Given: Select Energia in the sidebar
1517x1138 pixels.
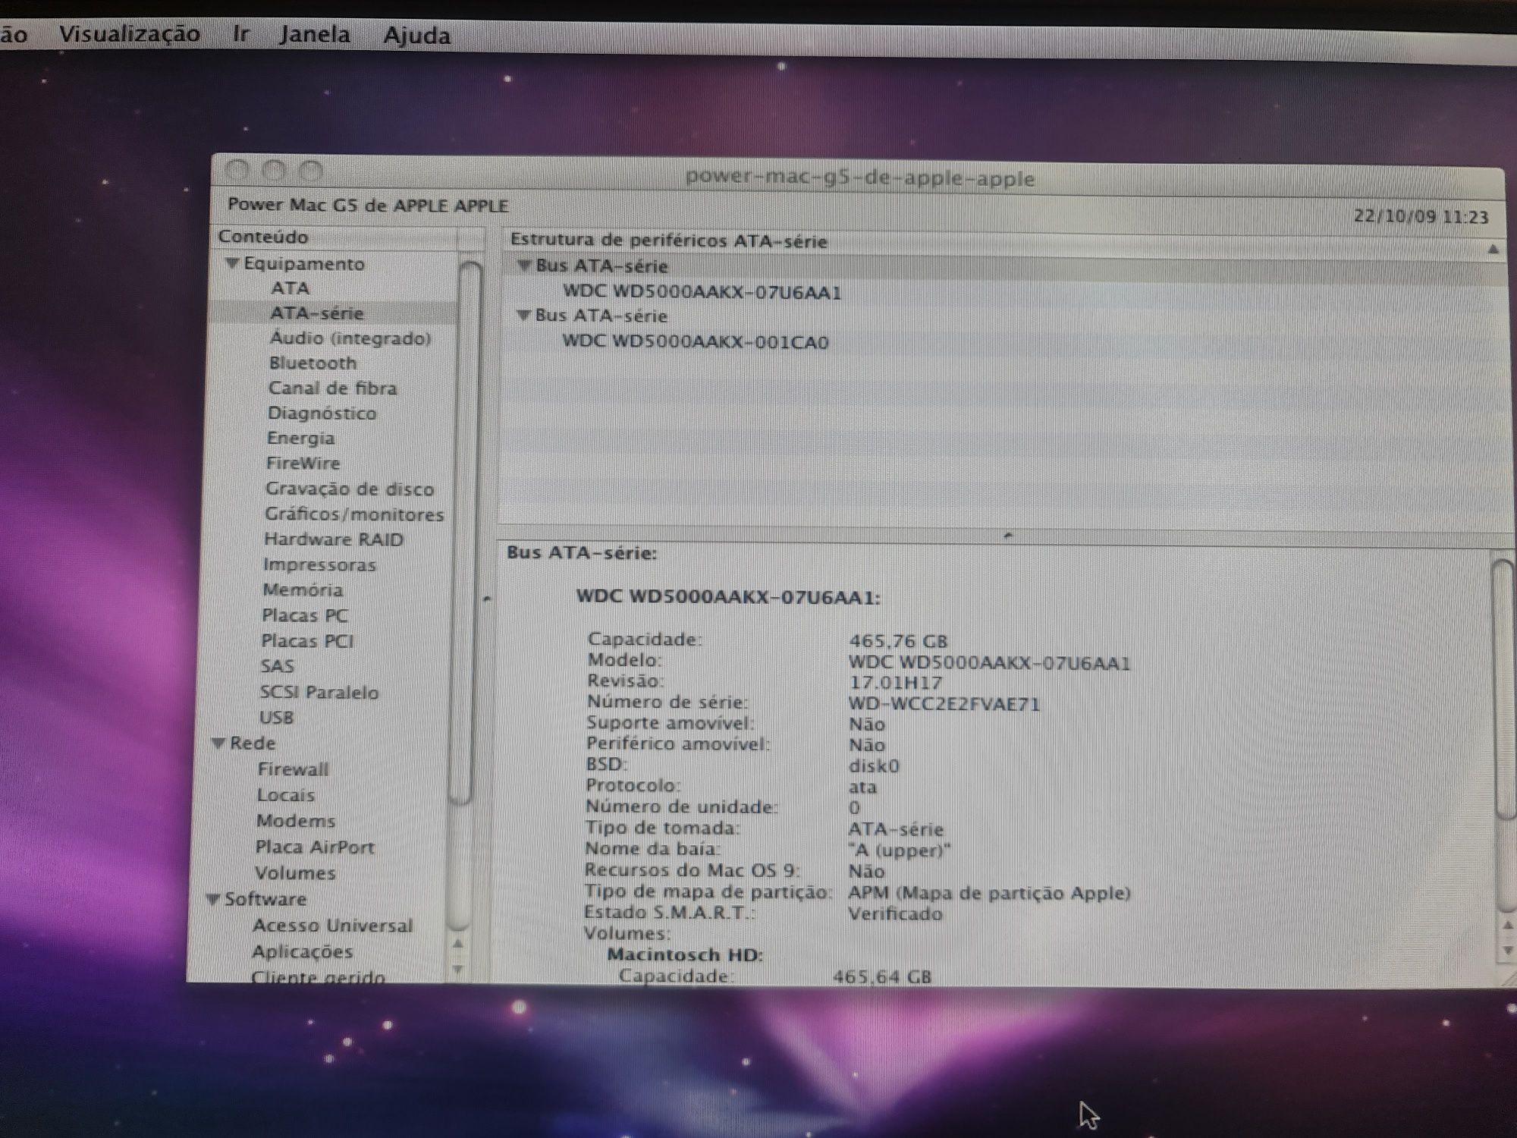Looking at the screenshot, I should coord(300,439).
